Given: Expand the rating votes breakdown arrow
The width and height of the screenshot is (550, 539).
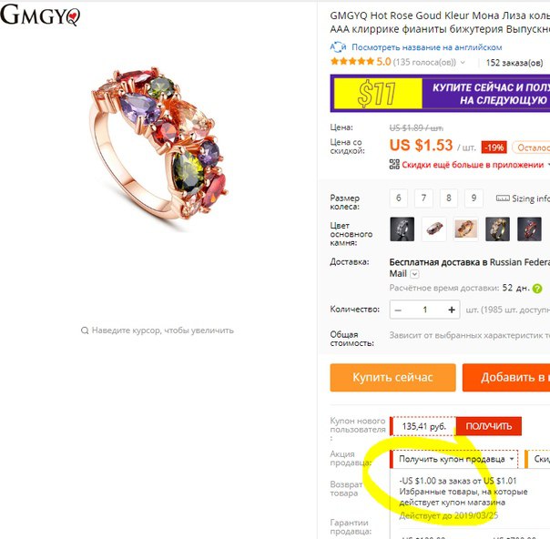Looking at the screenshot, I should (x=463, y=63).
